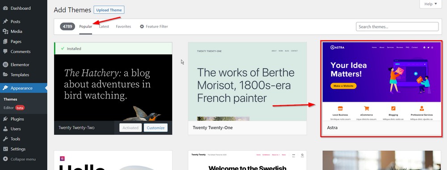Click the Elementor logo icon in sidebar

(5, 65)
